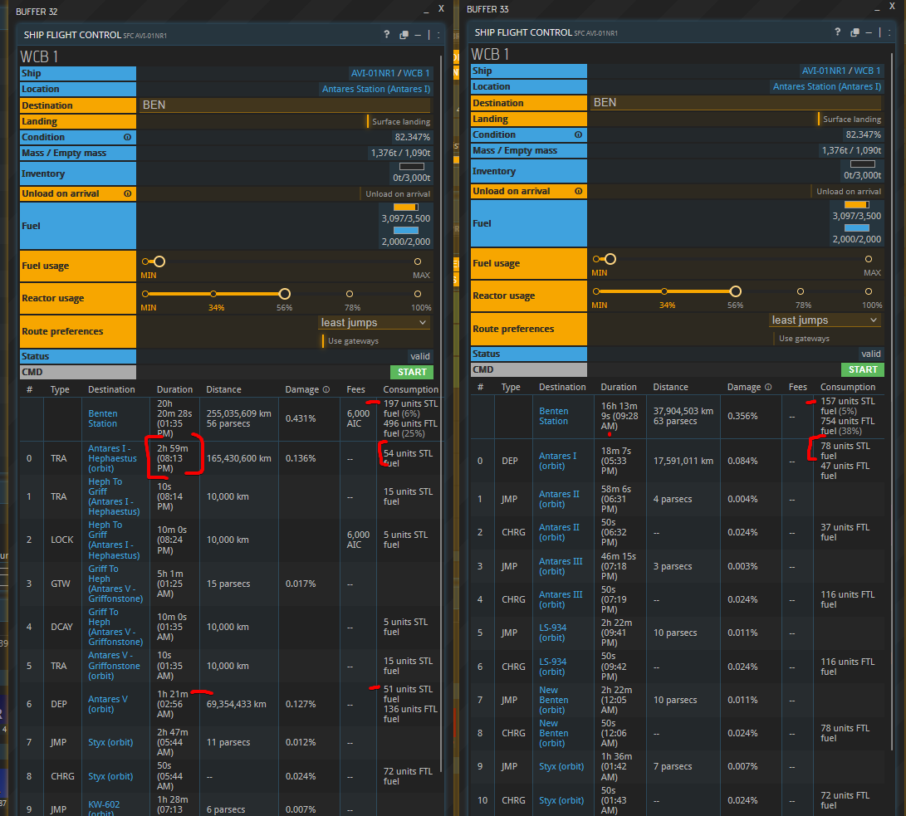Image resolution: width=906 pixels, height=816 pixels.
Task: Set Fuel usage to MAX in Buffer 33
Action: (x=869, y=259)
